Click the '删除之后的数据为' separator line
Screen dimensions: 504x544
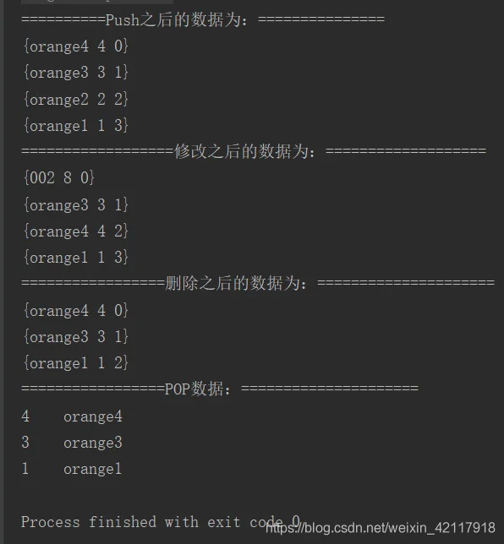tap(258, 283)
